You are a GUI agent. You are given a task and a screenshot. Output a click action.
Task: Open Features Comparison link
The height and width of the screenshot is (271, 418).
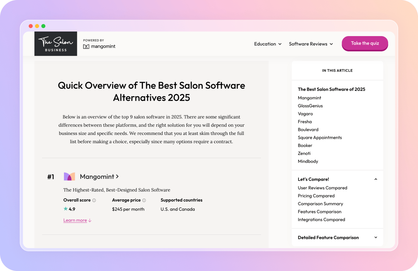[320, 212]
